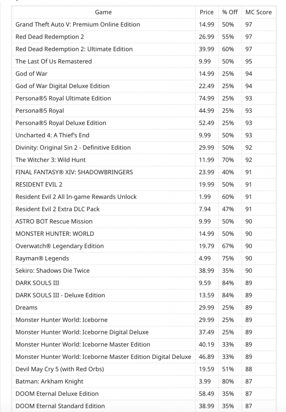Click Persona 5 Royal Ultimate Edition title
The height and width of the screenshot is (412, 286).
tap(63, 99)
